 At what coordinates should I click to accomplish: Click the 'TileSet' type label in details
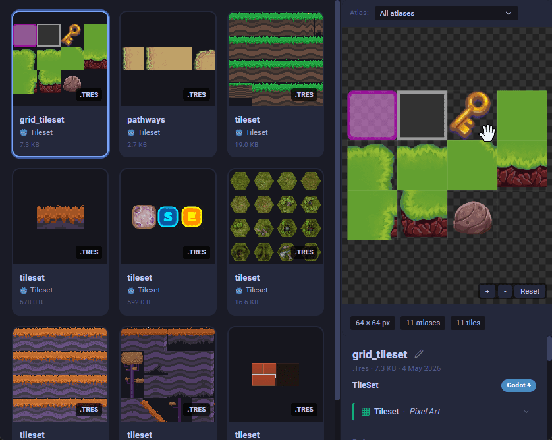pos(366,385)
